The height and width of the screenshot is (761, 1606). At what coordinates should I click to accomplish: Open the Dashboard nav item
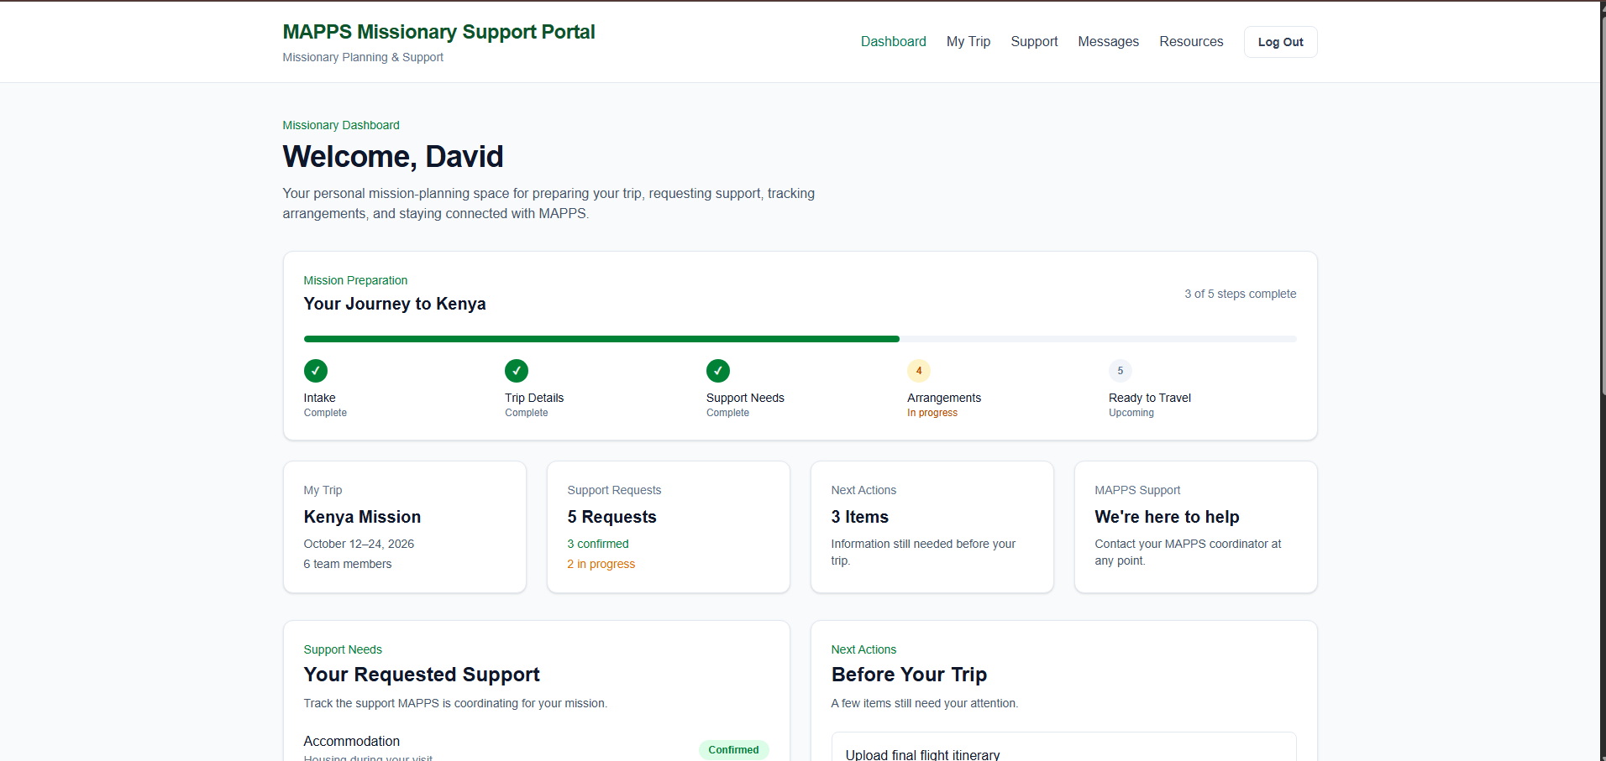click(894, 41)
